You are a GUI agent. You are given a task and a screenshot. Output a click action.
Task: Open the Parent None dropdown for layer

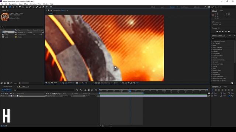(x=91, y=96)
